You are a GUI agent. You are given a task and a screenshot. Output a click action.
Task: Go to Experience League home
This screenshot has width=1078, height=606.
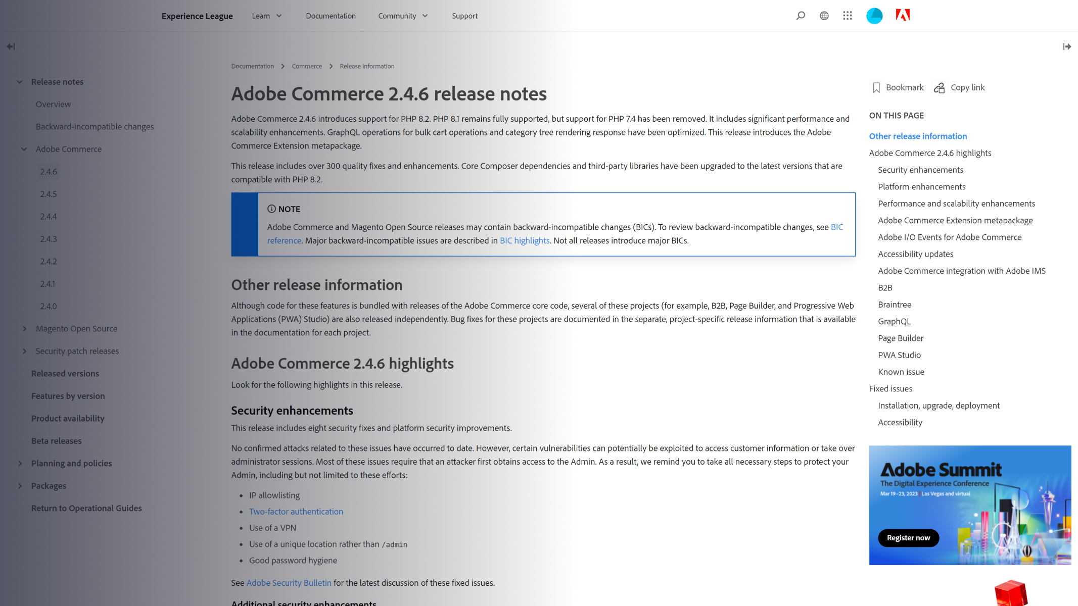pyautogui.click(x=197, y=16)
